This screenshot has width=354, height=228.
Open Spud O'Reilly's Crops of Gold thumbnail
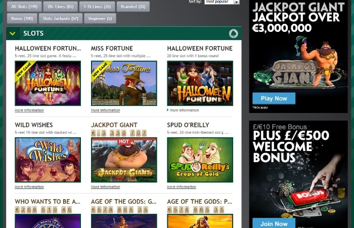[x=200, y=160]
